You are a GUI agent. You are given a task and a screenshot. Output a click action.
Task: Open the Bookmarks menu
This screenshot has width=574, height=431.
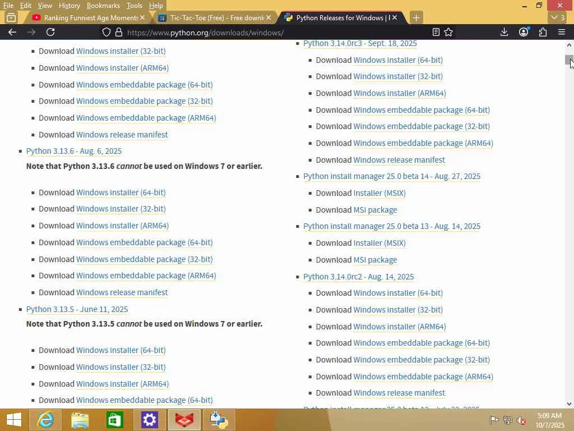(x=103, y=6)
